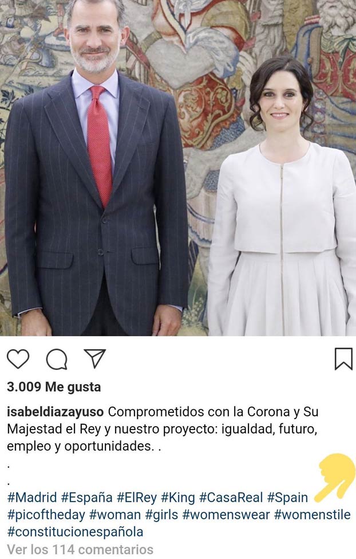Open comments via speech bubble icon
Viewport: 356px width, 559px height.
[x=57, y=359]
